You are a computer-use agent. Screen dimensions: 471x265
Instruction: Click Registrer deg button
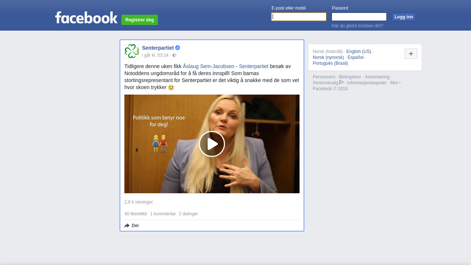click(139, 20)
